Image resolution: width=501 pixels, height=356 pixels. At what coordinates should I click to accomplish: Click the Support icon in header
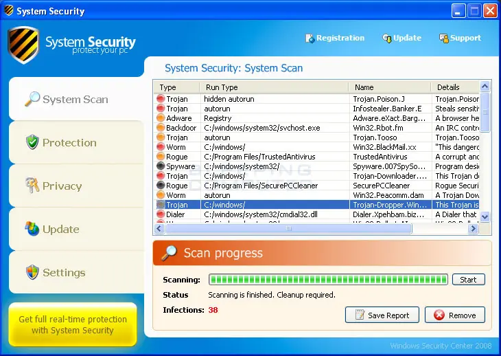point(443,38)
